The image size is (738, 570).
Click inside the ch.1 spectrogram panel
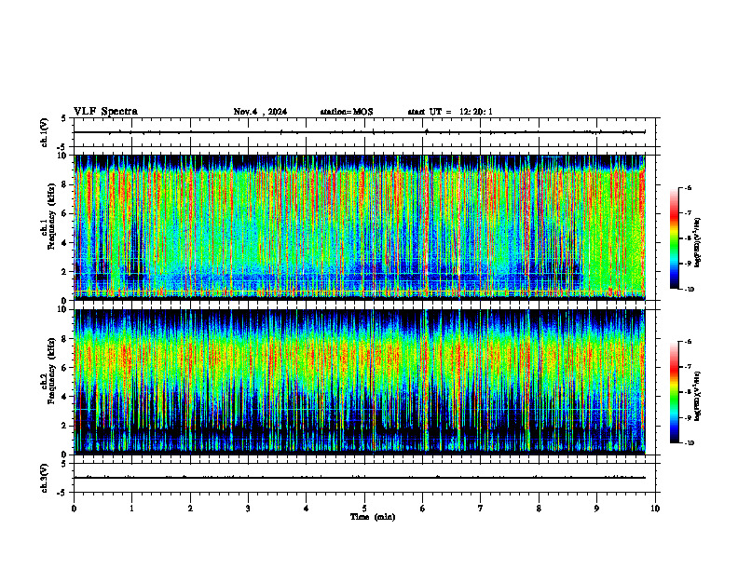[360, 227]
